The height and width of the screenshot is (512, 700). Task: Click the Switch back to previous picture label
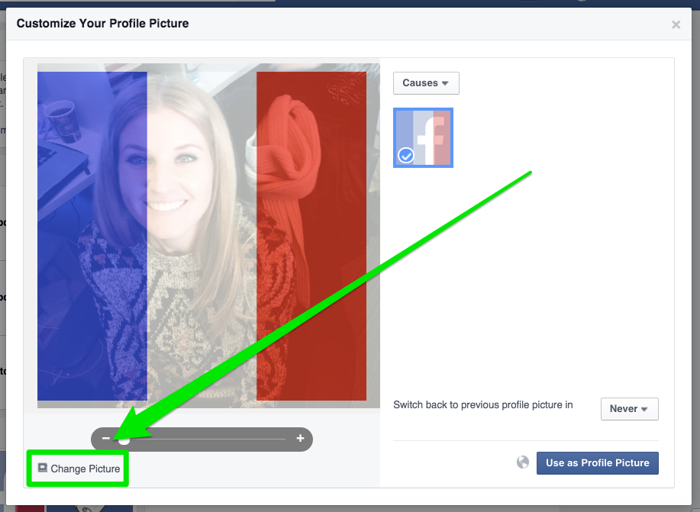click(482, 405)
